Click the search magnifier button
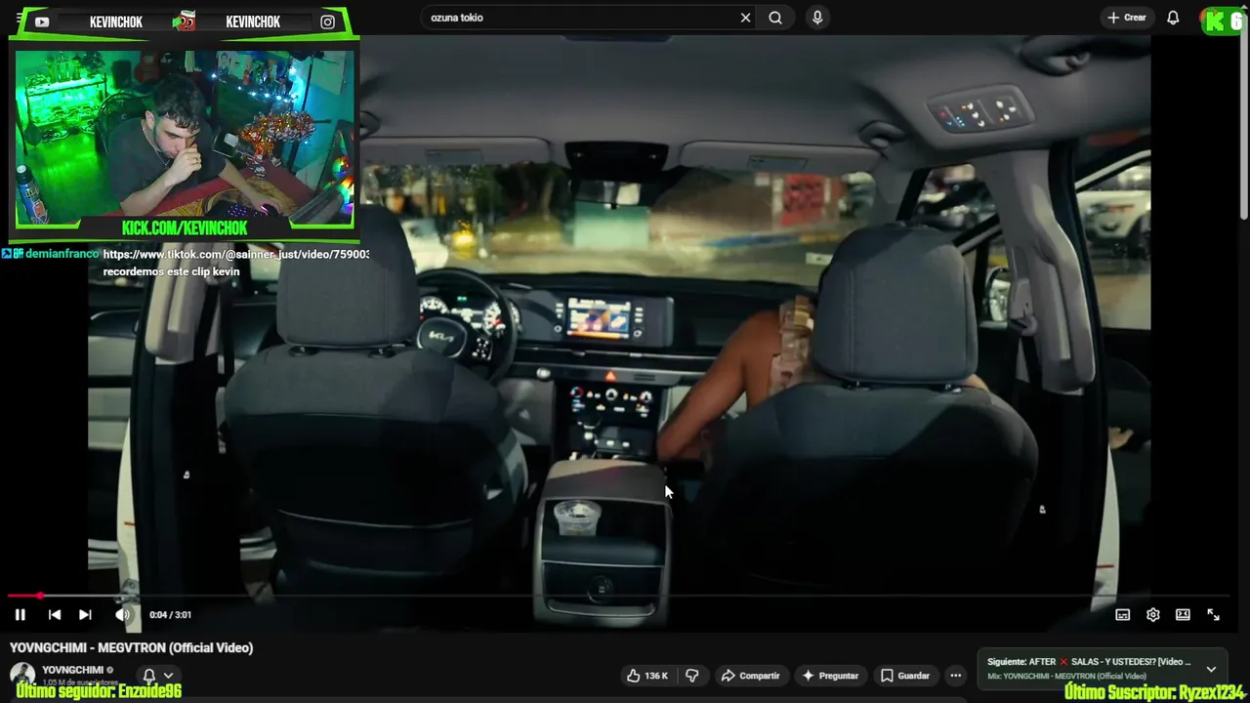Image resolution: width=1250 pixels, height=703 pixels. click(x=775, y=18)
